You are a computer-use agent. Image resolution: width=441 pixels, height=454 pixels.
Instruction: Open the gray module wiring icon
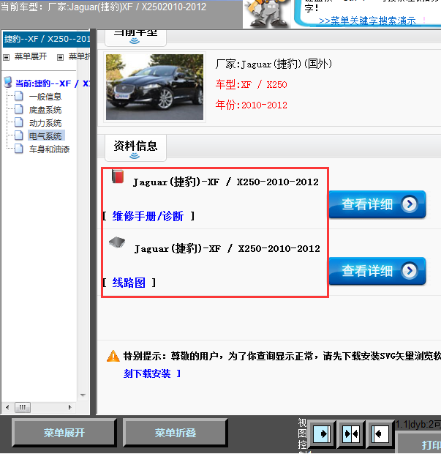pyautogui.click(x=117, y=242)
